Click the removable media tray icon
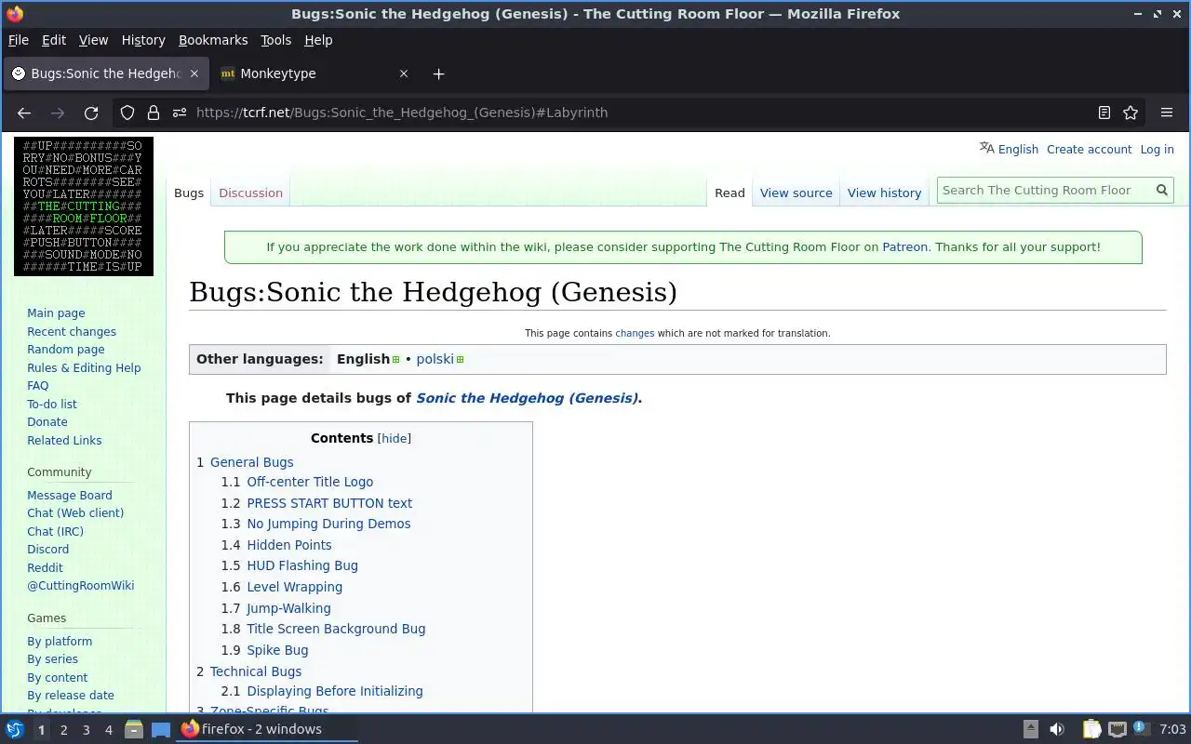The image size is (1191, 744). click(1031, 729)
